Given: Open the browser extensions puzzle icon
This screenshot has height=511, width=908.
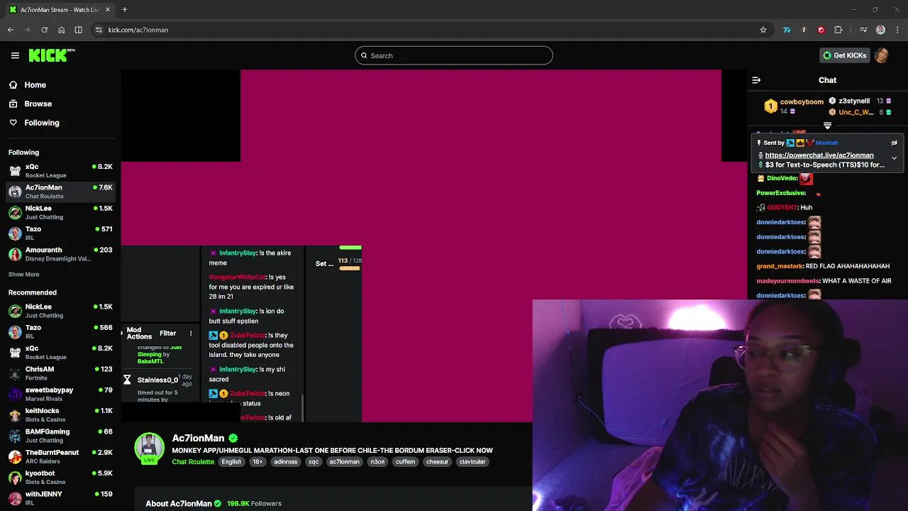Looking at the screenshot, I should click(x=838, y=30).
